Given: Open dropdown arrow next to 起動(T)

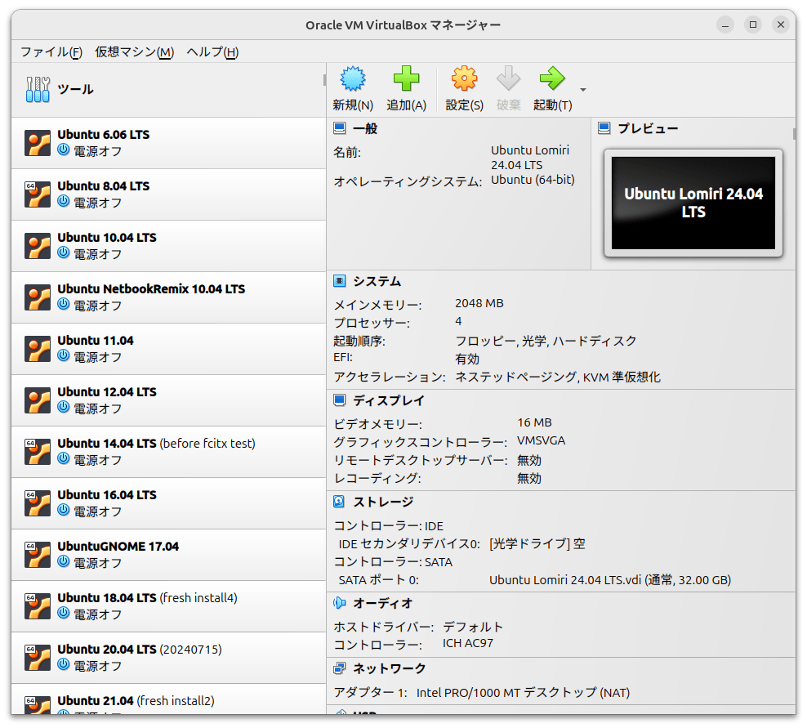Looking at the screenshot, I should (583, 90).
